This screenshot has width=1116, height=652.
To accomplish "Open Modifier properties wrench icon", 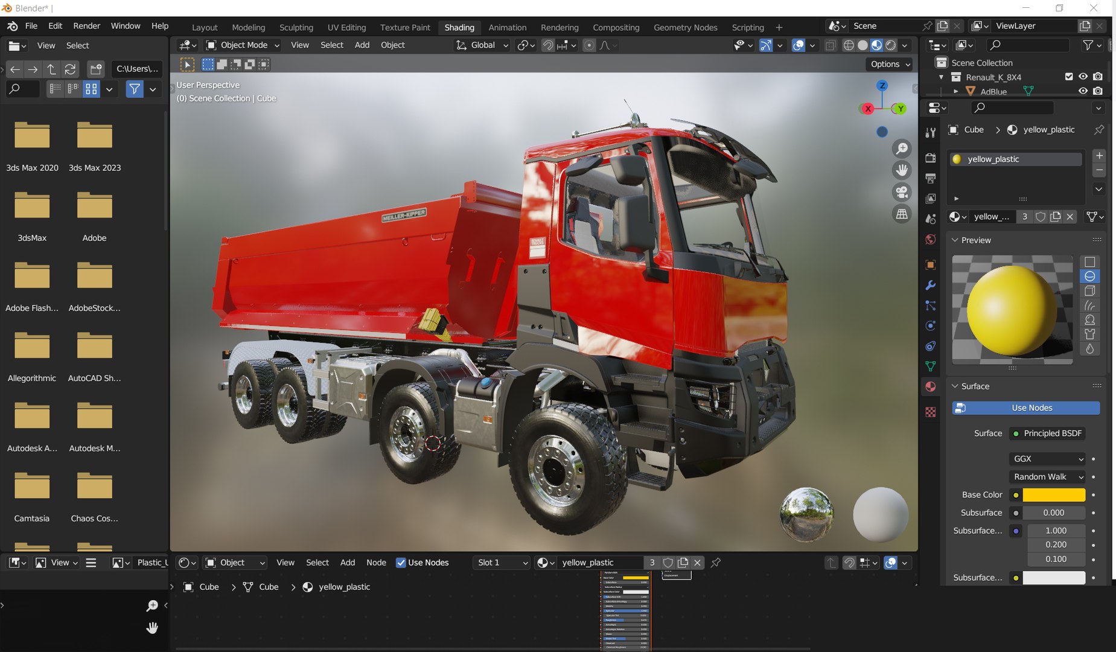I will pos(931,285).
